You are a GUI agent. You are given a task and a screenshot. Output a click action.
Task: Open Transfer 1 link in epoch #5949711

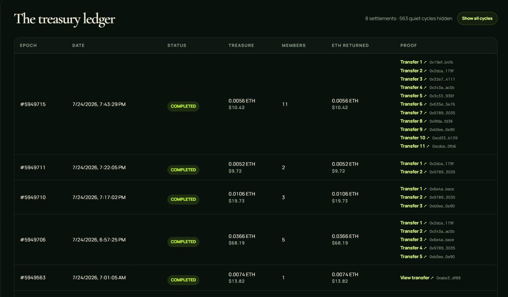tap(414, 163)
